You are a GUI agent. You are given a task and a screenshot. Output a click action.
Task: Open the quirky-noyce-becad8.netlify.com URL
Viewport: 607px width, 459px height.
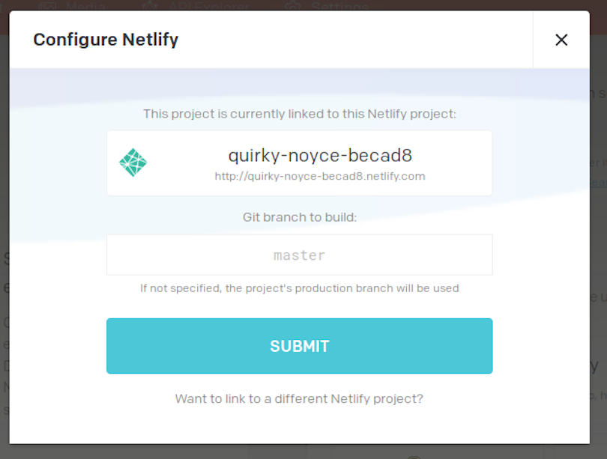click(x=320, y=176)
